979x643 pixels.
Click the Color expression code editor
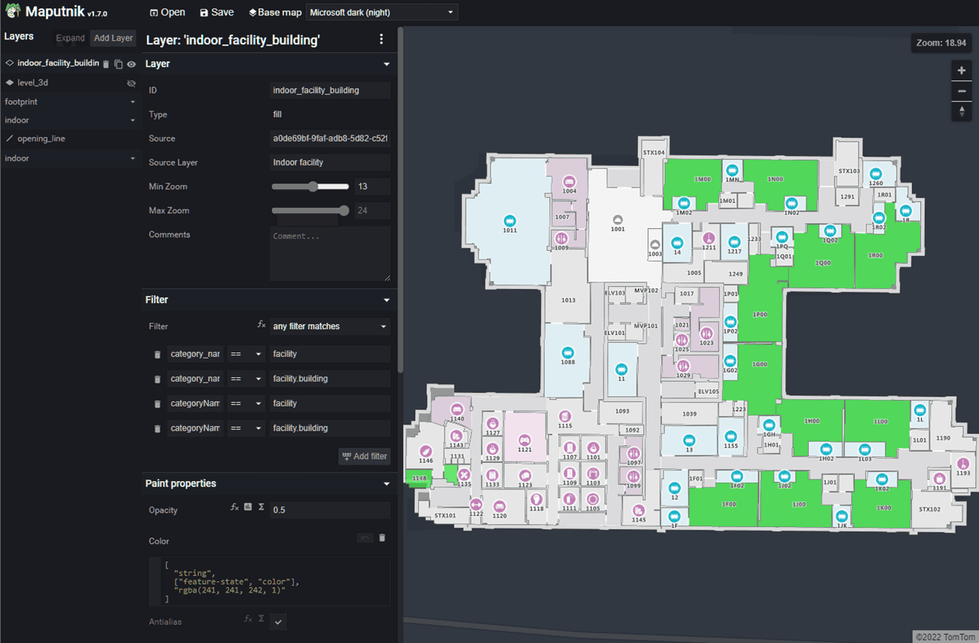coord(269,581)
